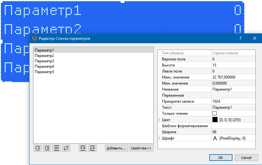Screen dimensions: 262x165
Task: Click the Верхнее поле value 0
Action: coord(233,59)
